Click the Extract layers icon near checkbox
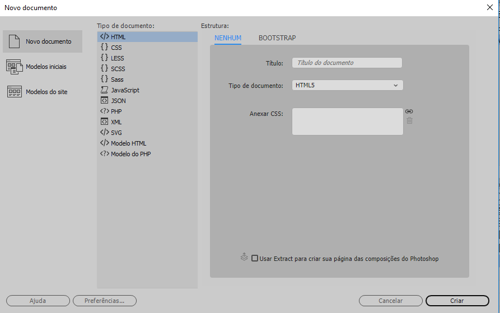 click(x=244, y=256)
